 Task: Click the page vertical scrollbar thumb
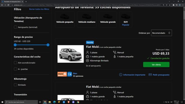(x=184, y=15)
